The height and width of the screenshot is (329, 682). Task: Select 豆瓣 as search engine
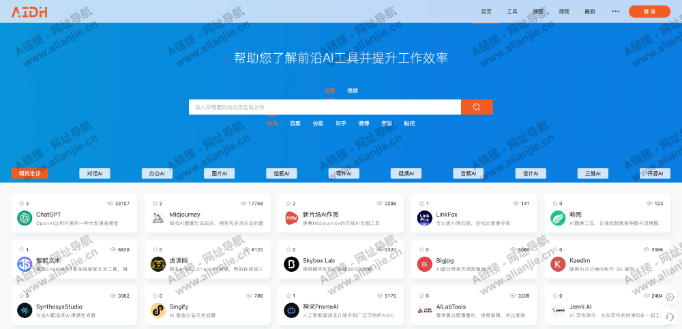click(x=387, y=123)
